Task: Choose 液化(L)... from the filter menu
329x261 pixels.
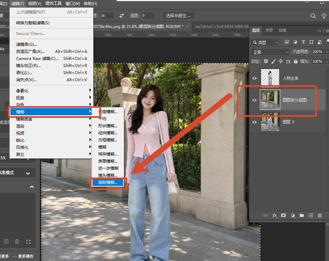Action: [x=51, y=73]
